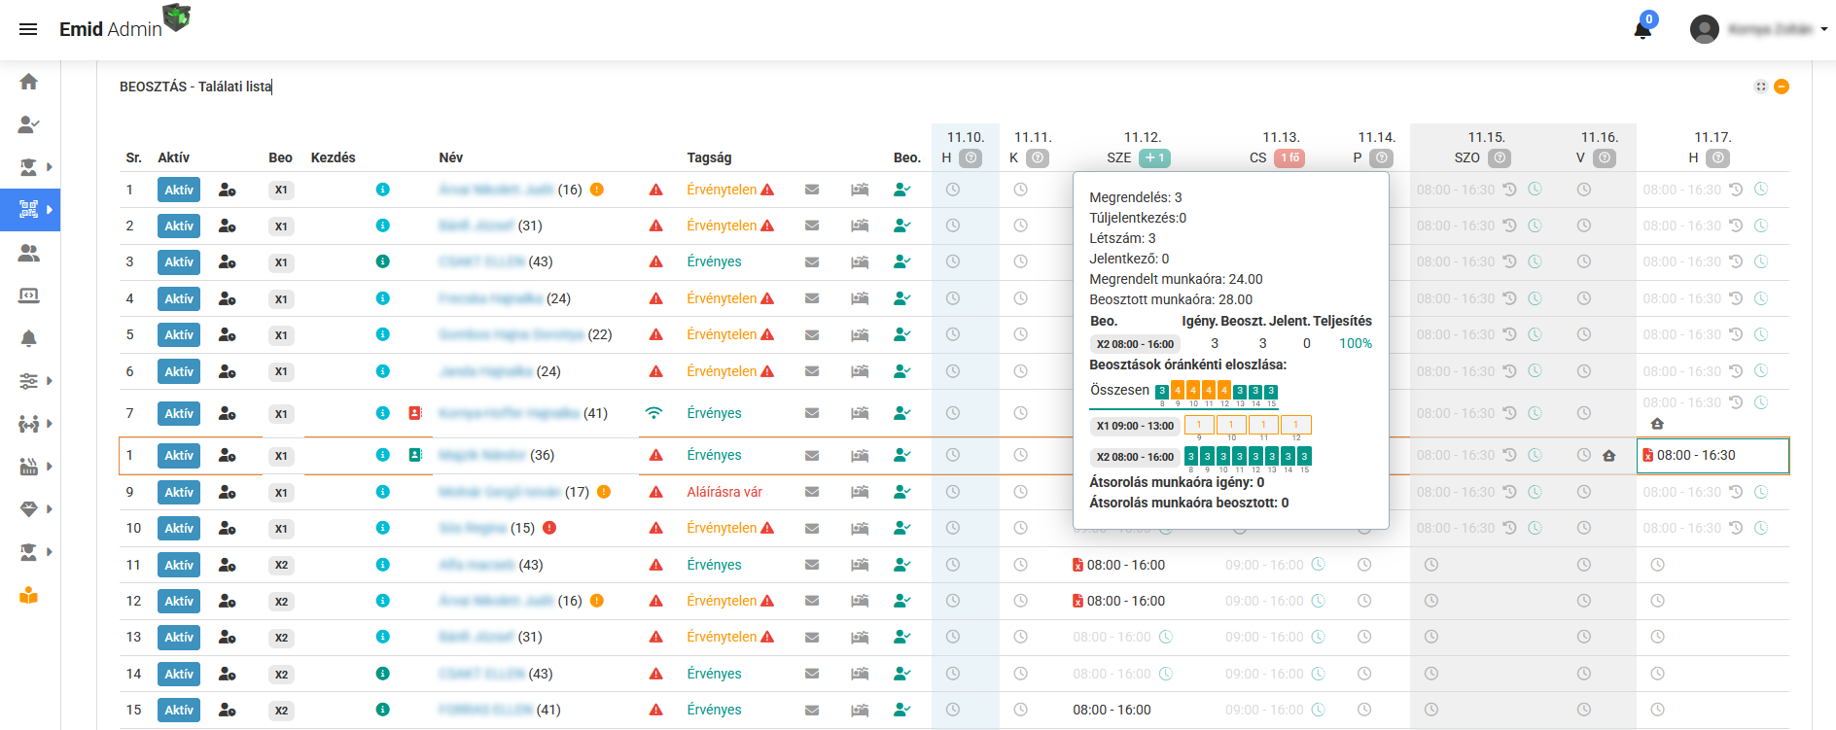This screenshot has width=1836, height=730.
Task: Click the info icon in row 11
Action: [383, 565]
